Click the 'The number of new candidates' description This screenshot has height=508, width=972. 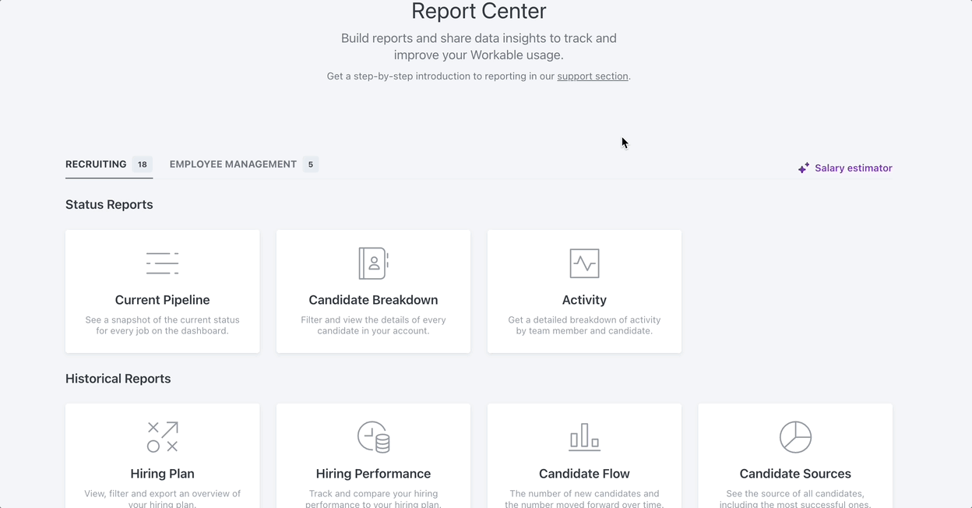(584, 499)
